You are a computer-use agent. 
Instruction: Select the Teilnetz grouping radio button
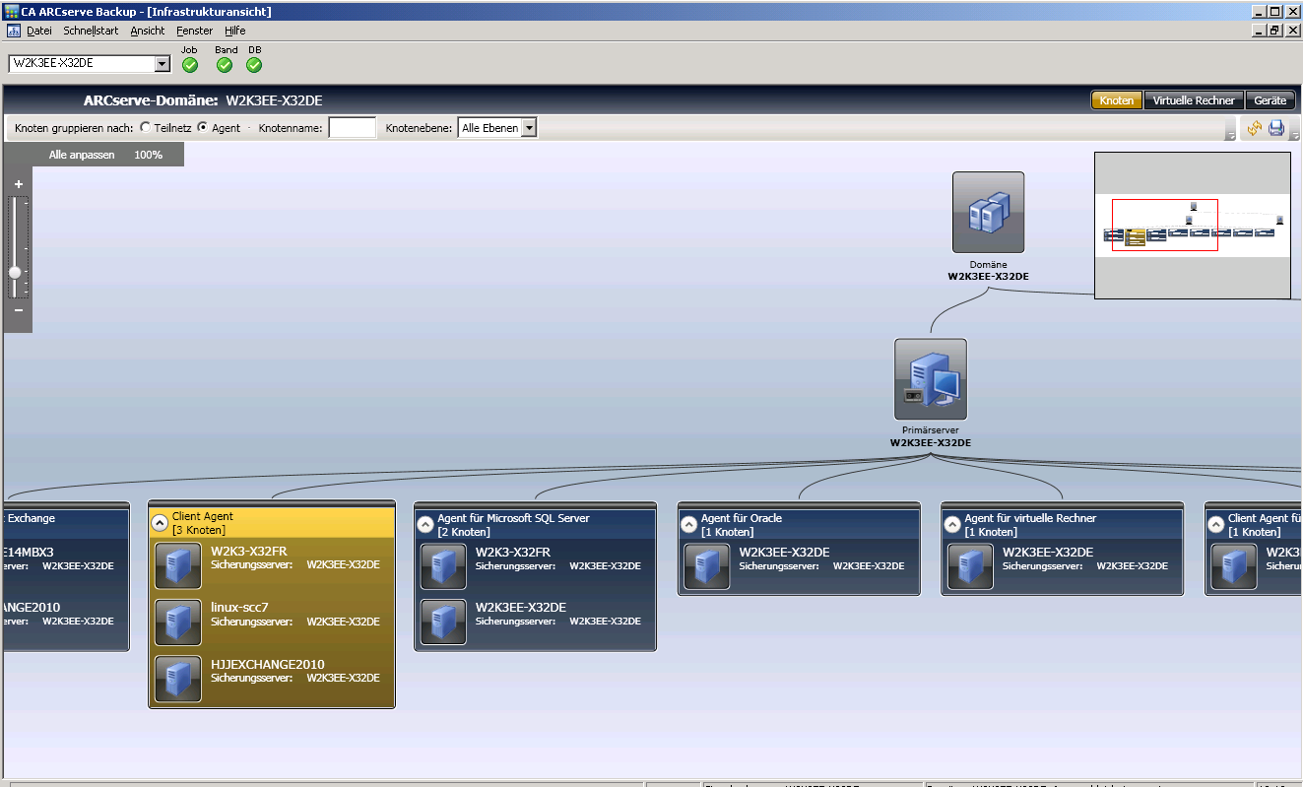pyautogui.click(x=145, y=128)
